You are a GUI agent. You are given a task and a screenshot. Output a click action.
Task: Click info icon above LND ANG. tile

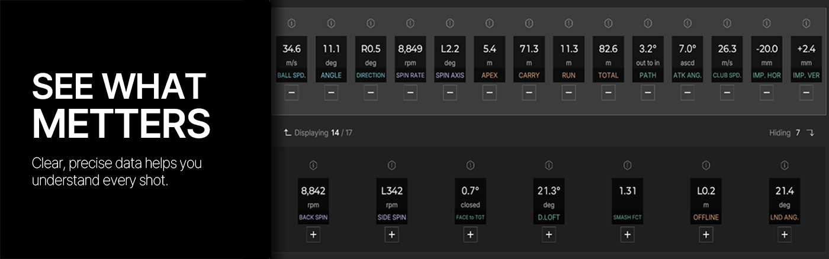point(785,165)
